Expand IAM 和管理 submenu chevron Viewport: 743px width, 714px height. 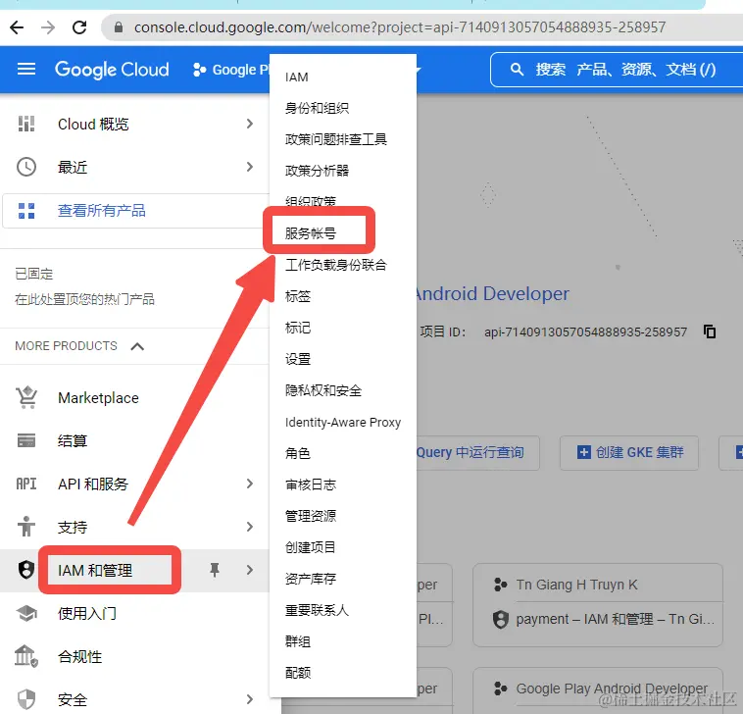pos(250,570)
